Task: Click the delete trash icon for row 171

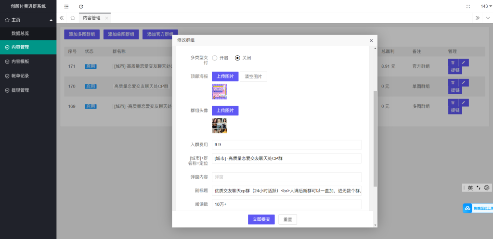Action: [x=453, y=63]
